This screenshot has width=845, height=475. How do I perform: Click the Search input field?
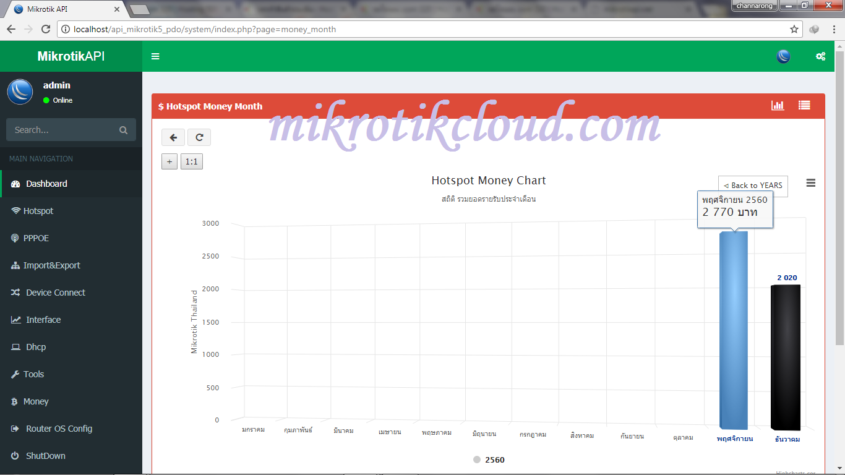61,130
